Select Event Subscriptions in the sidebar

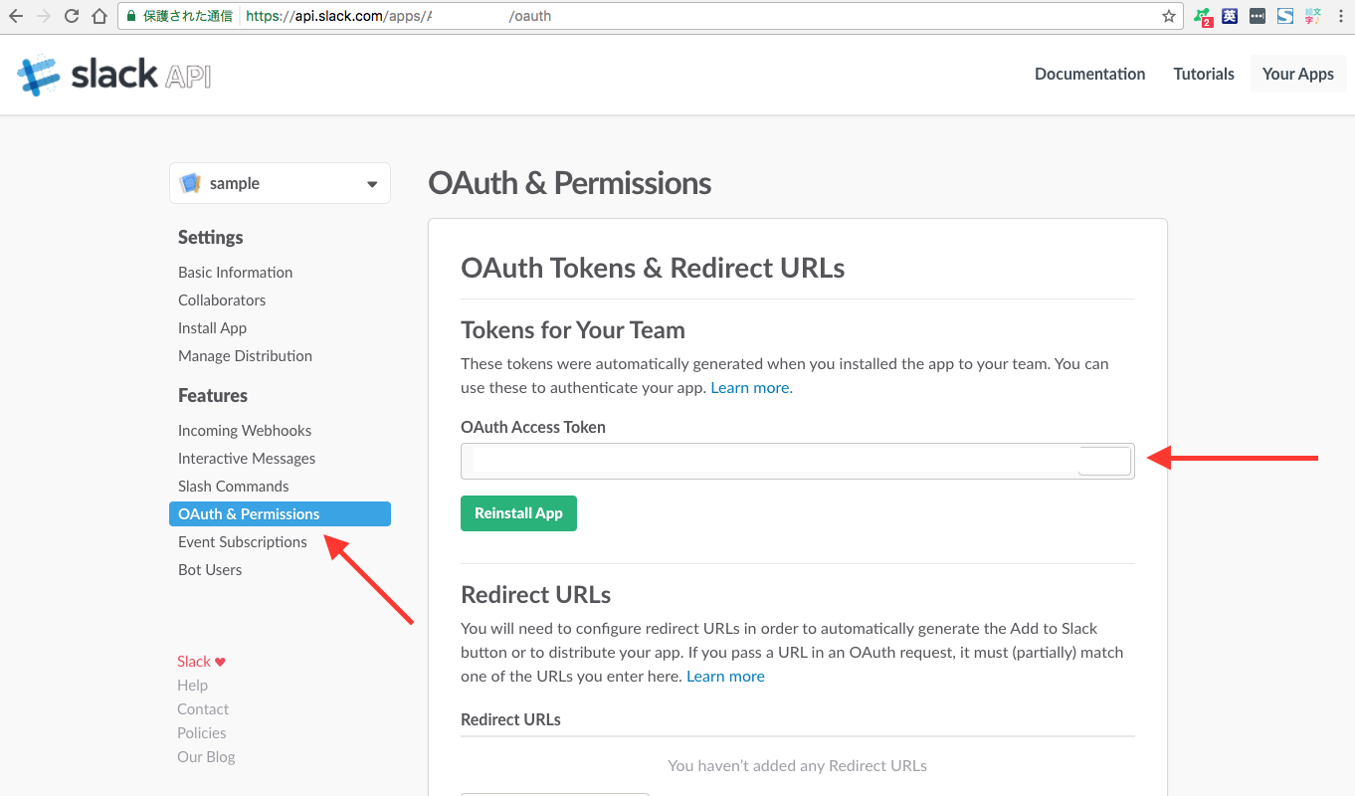click(242, 541)
